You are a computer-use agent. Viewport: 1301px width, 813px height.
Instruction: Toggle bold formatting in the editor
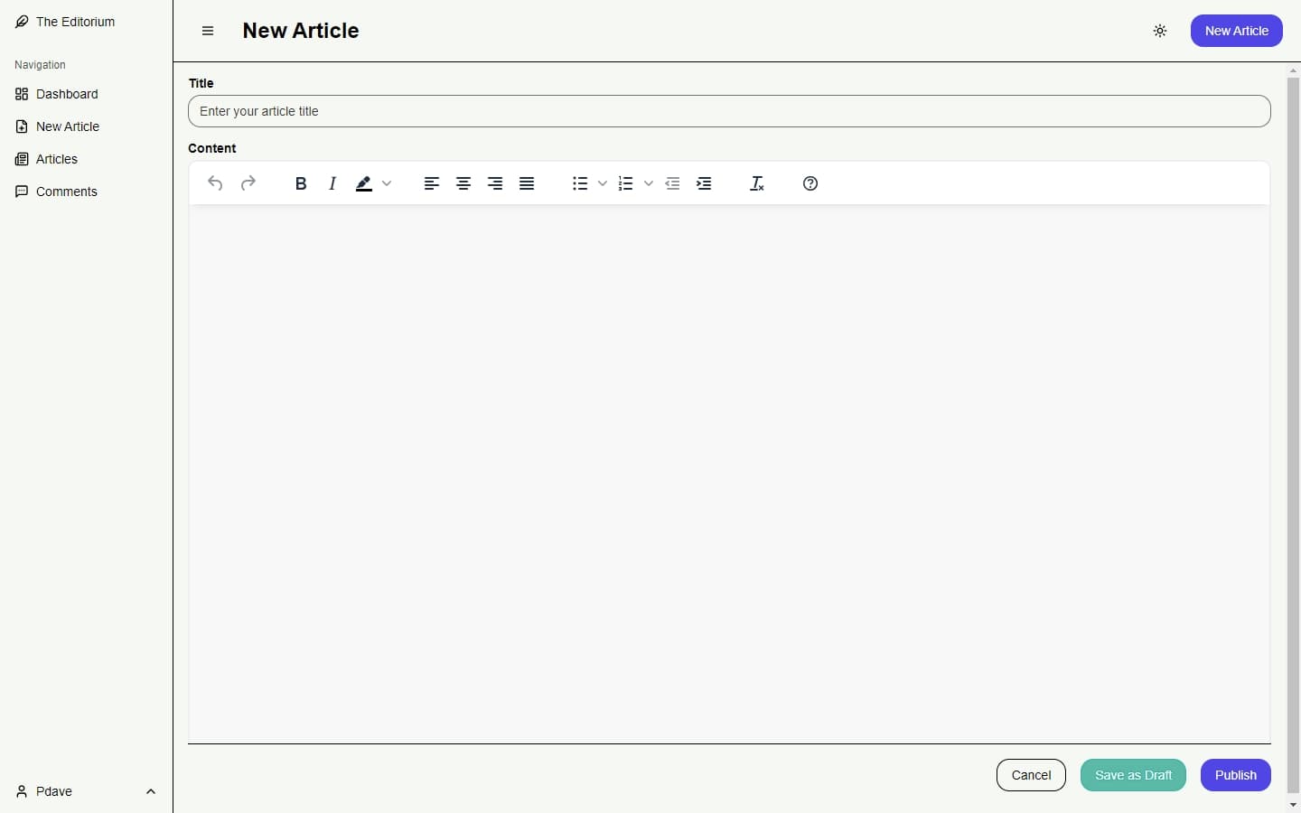click(300, 183)
